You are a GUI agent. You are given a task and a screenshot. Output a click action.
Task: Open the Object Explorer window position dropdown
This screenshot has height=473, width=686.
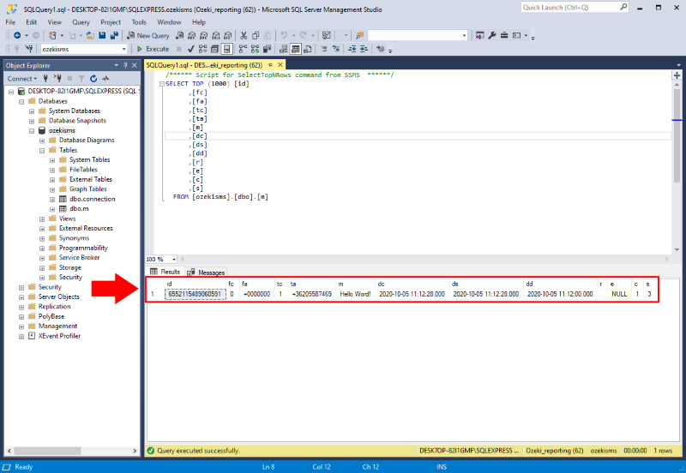click(x=117, y=65)
